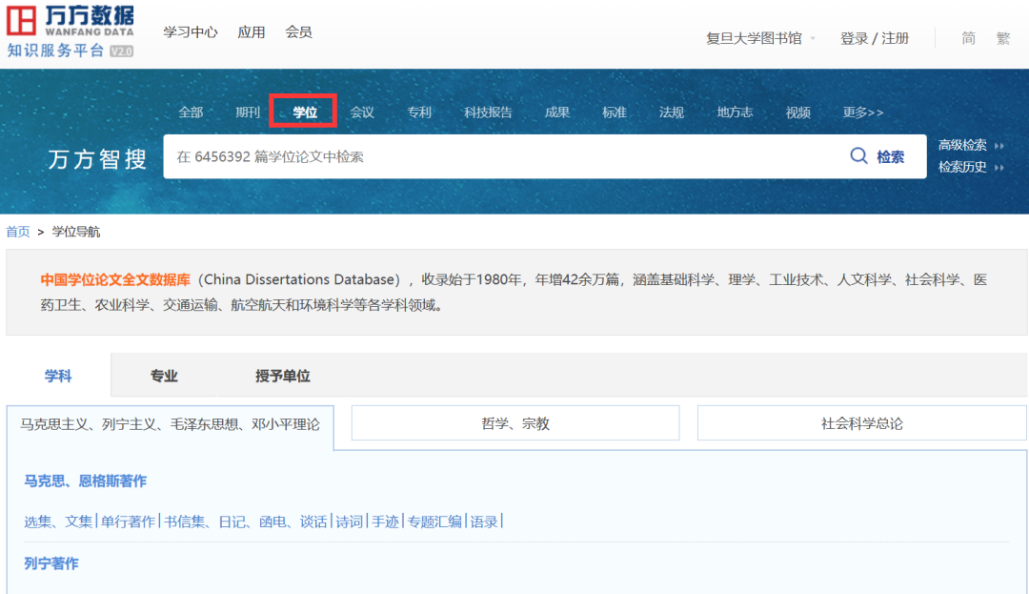Image resolution: width=1029 pixels, height=594 pixels.
Task: Select the 标准 search category
Action: coord(615,113)
